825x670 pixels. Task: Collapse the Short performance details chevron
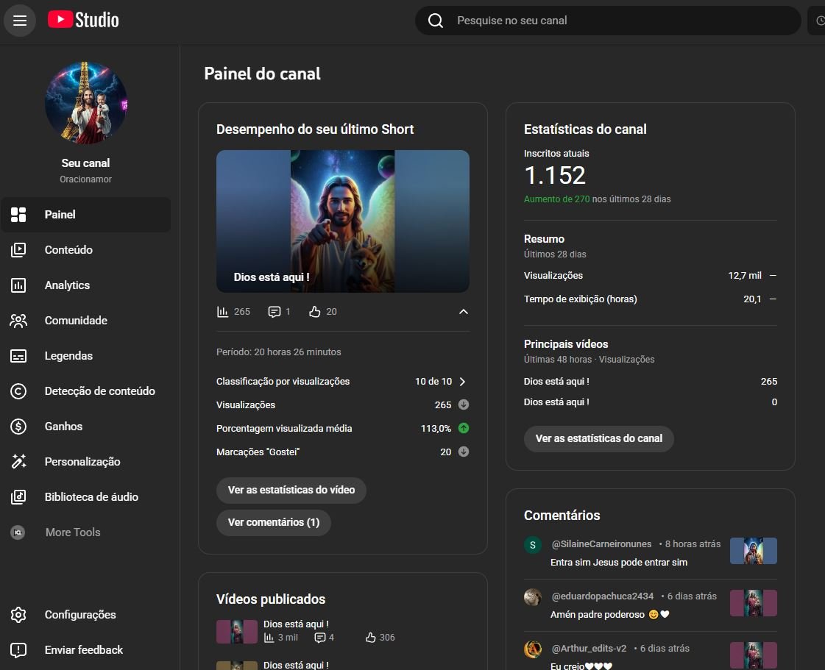coord(463,312)
